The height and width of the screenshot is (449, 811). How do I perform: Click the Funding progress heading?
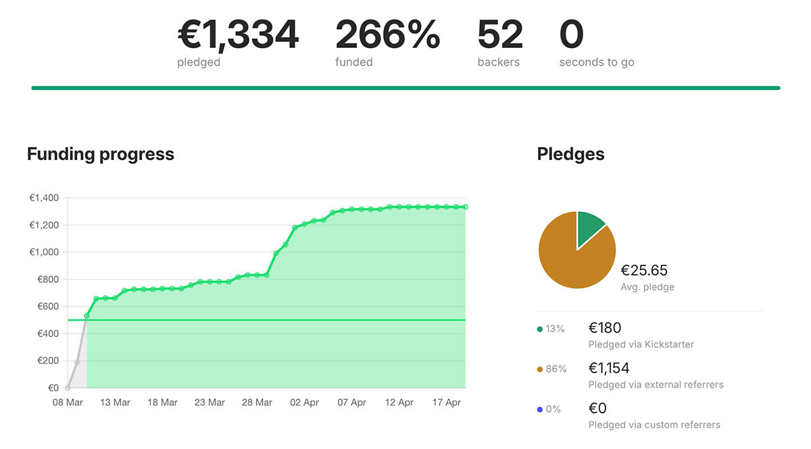click(x=101, y=154)
